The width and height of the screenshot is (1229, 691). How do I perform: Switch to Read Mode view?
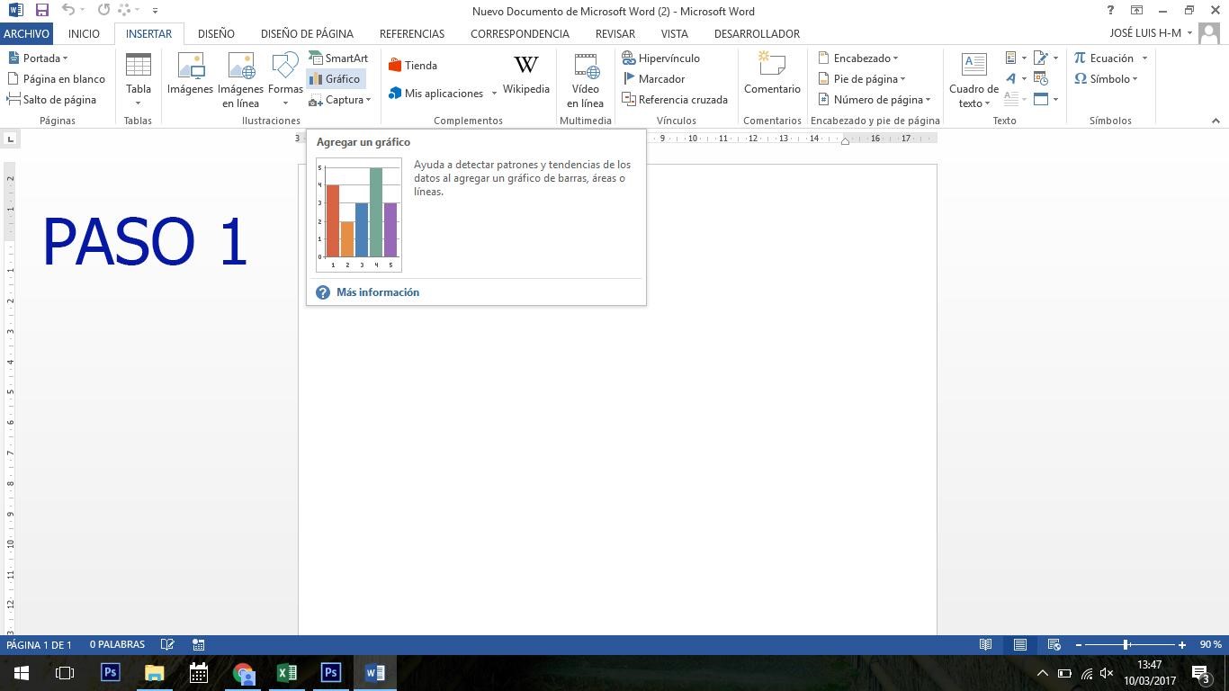pos(986,645)
